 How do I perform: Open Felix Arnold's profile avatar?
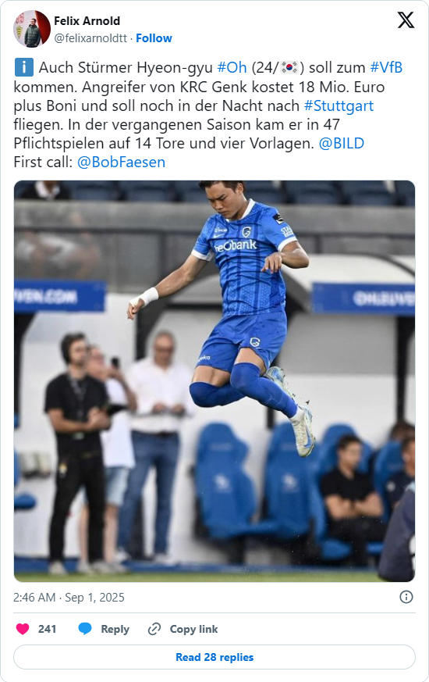tap(32, 29)
